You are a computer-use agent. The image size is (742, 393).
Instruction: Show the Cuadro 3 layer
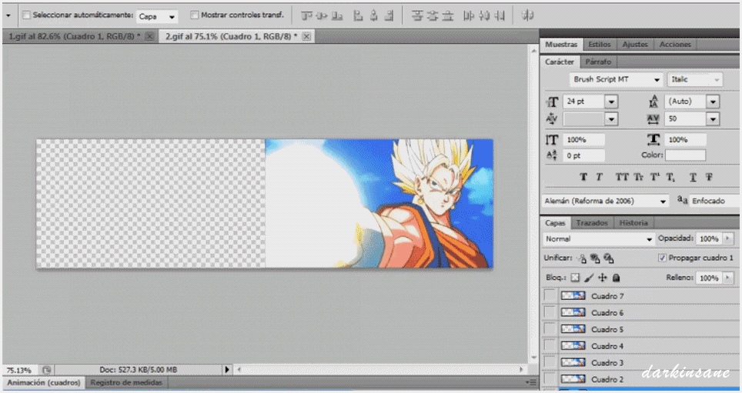(x=550, y=362)
